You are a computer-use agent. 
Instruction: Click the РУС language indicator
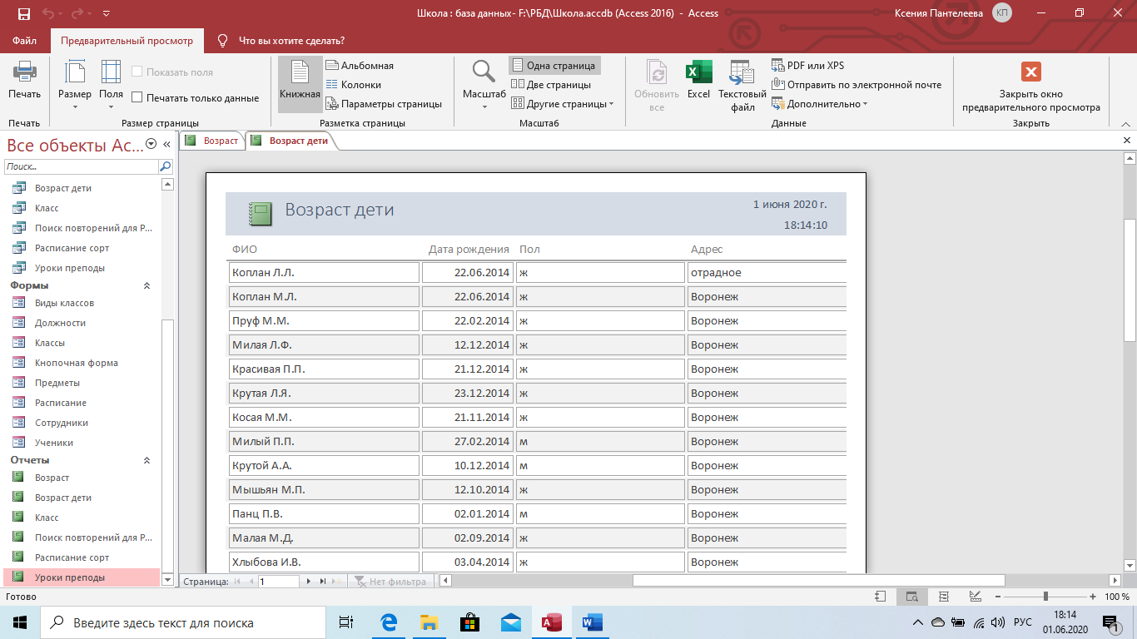pos(1022,622)
